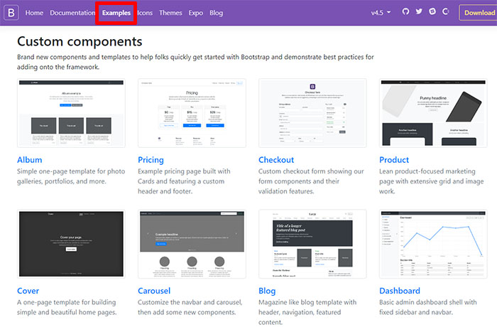Click the Download button
497x327 pixels.
(x=479, y=13)
